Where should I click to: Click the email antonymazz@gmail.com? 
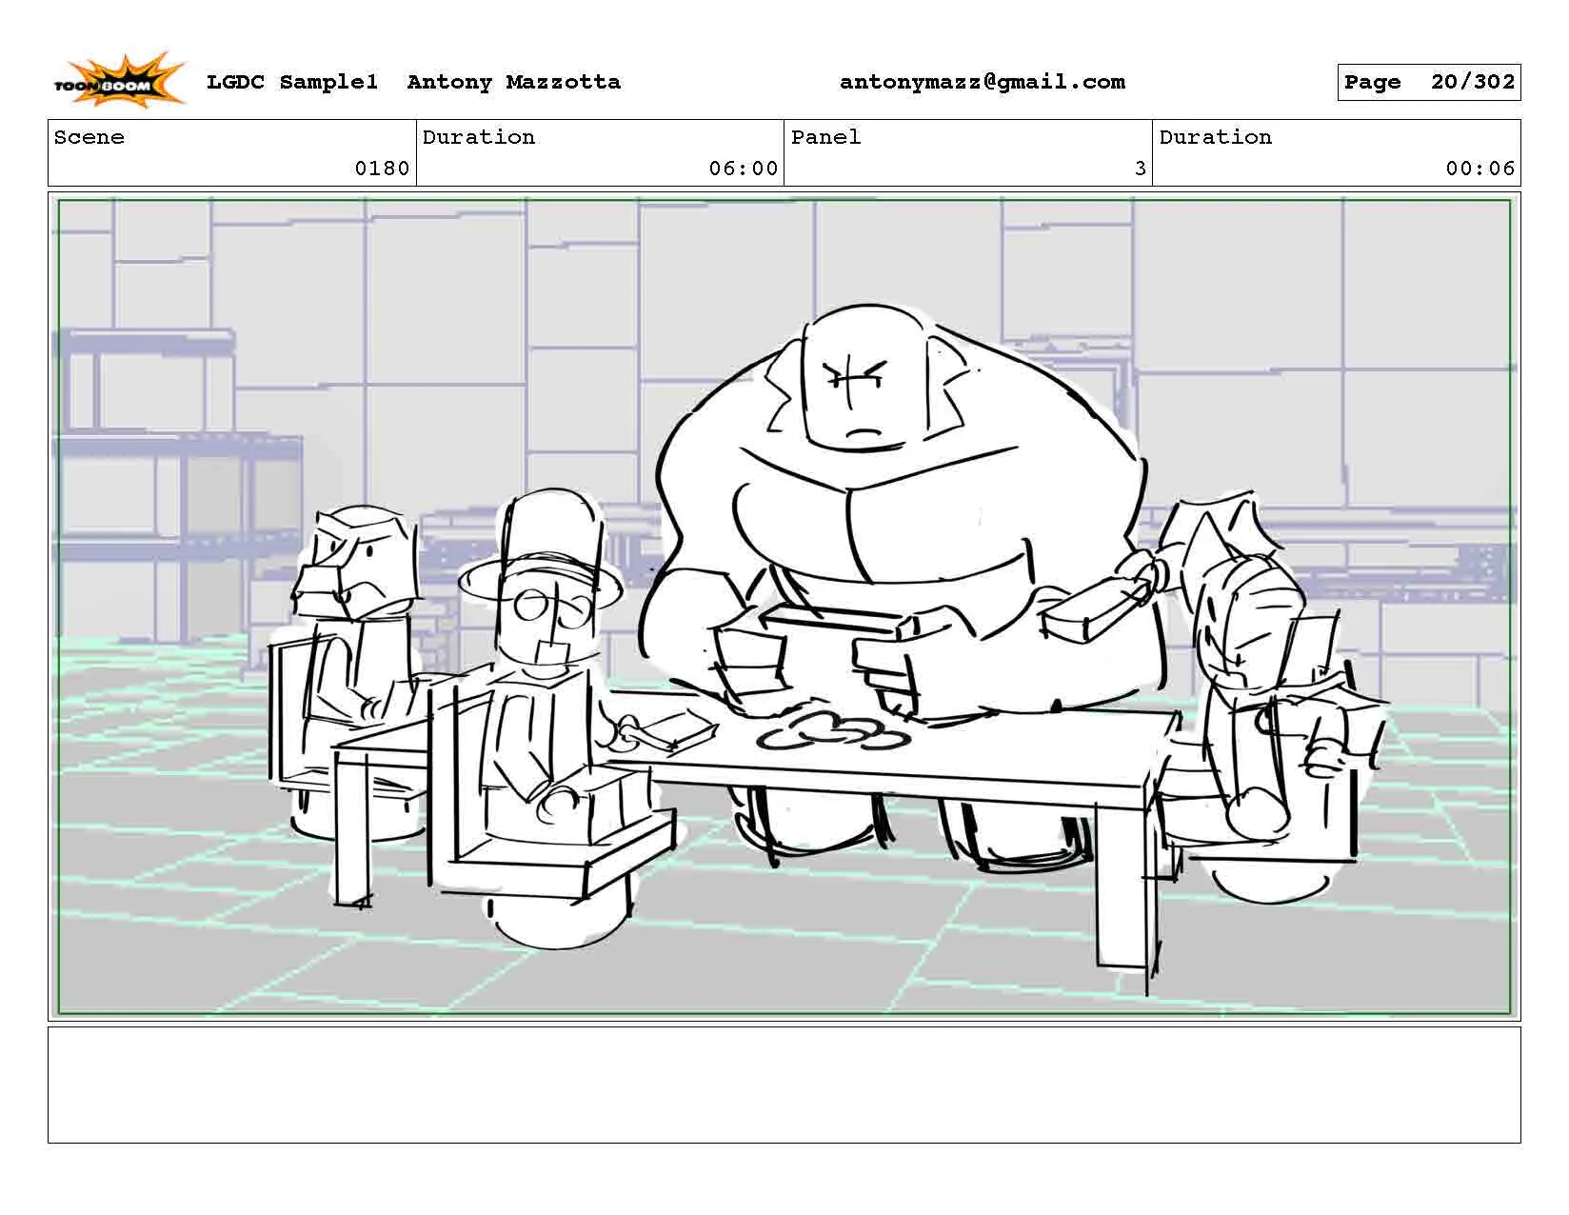982,82
